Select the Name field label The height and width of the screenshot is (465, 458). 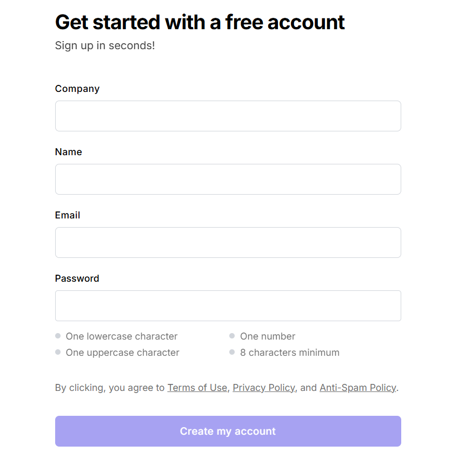[68, 152]
